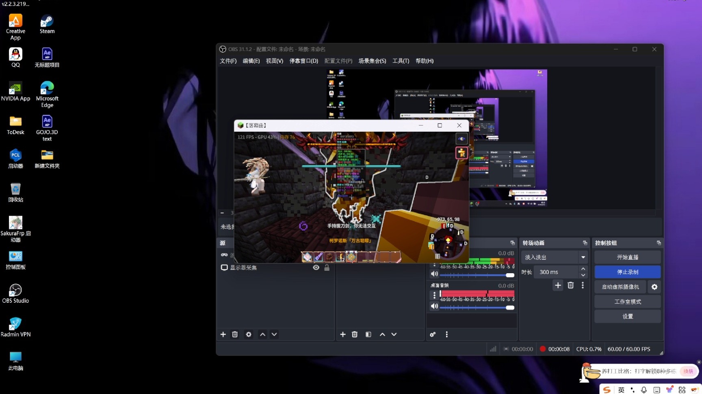Hide the 显示器采集 source with eye icon

click(x=316, y=268)
